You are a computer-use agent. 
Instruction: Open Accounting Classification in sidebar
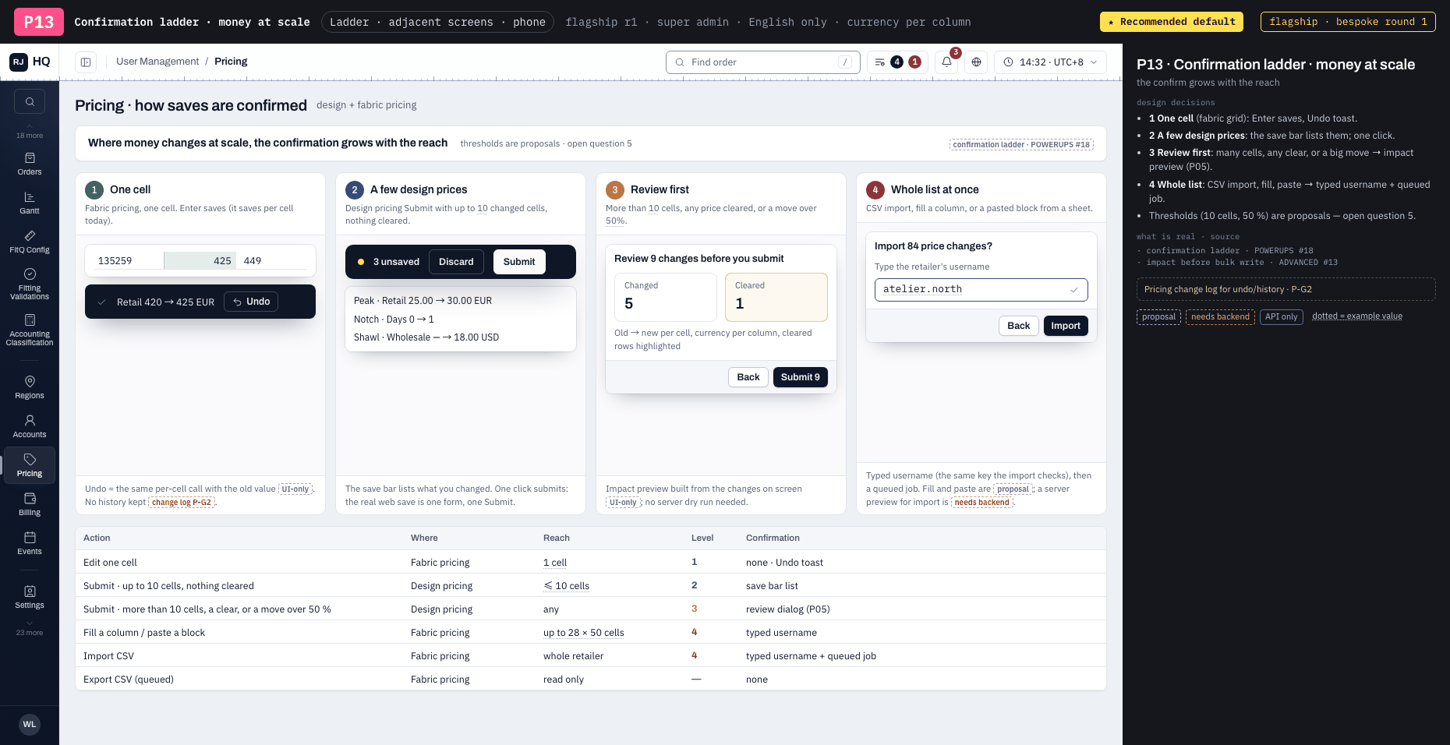click(x=30, y=330)
